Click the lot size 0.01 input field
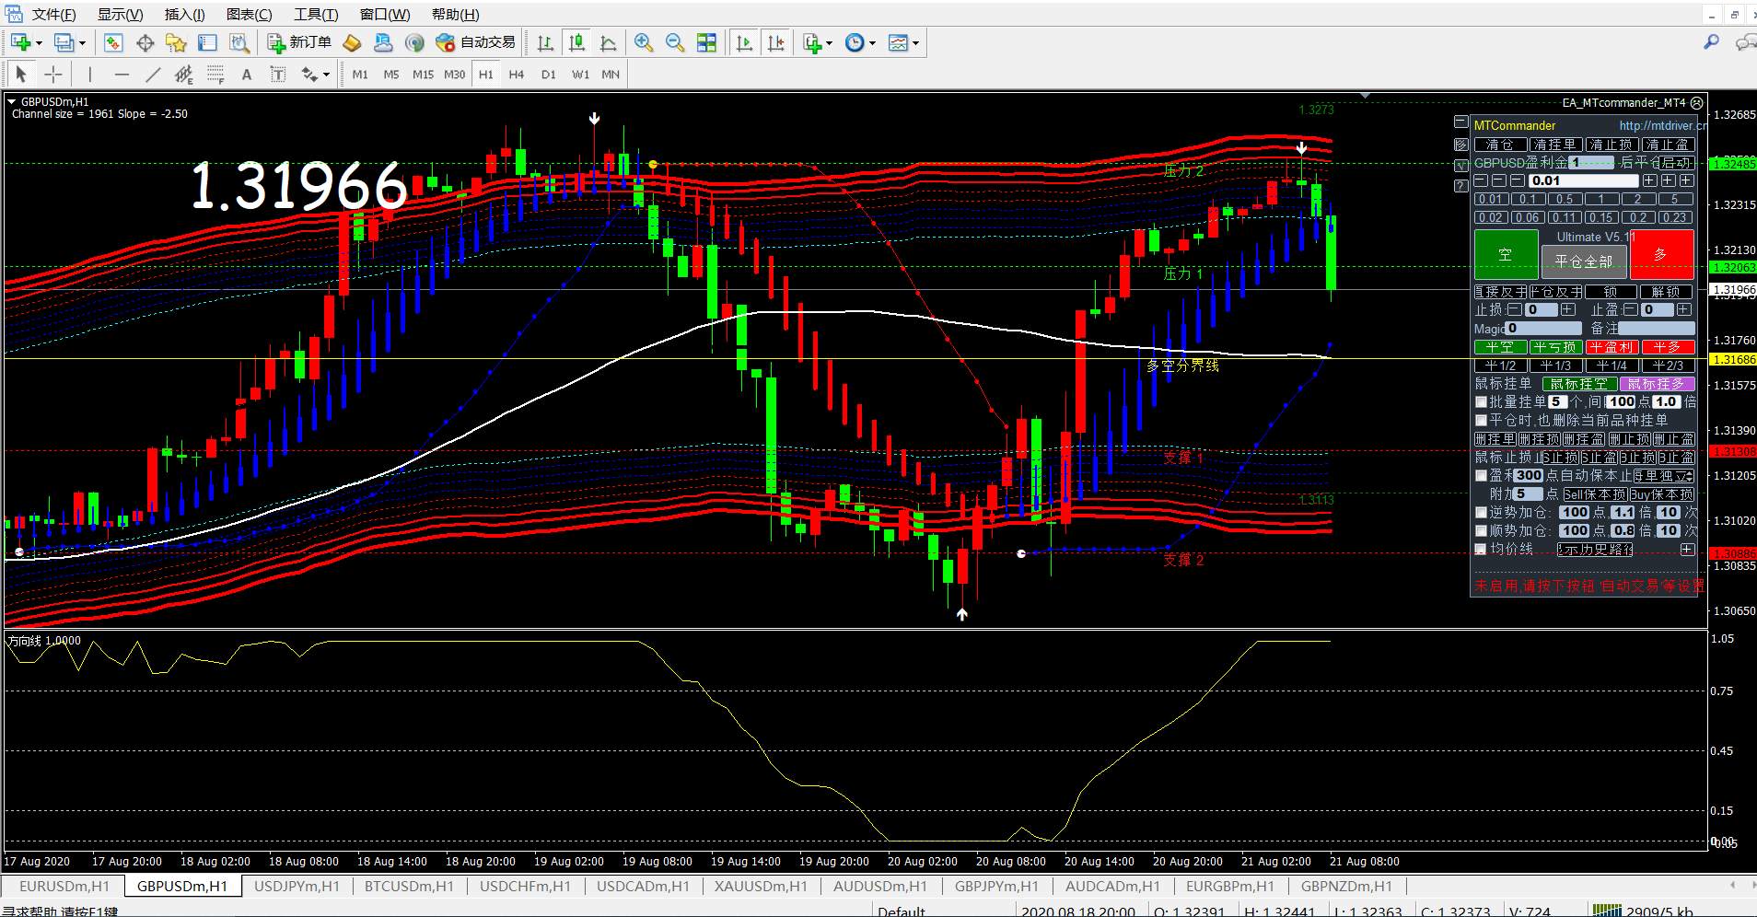This screenshot has height=917, width=1757. (1583, 180)
